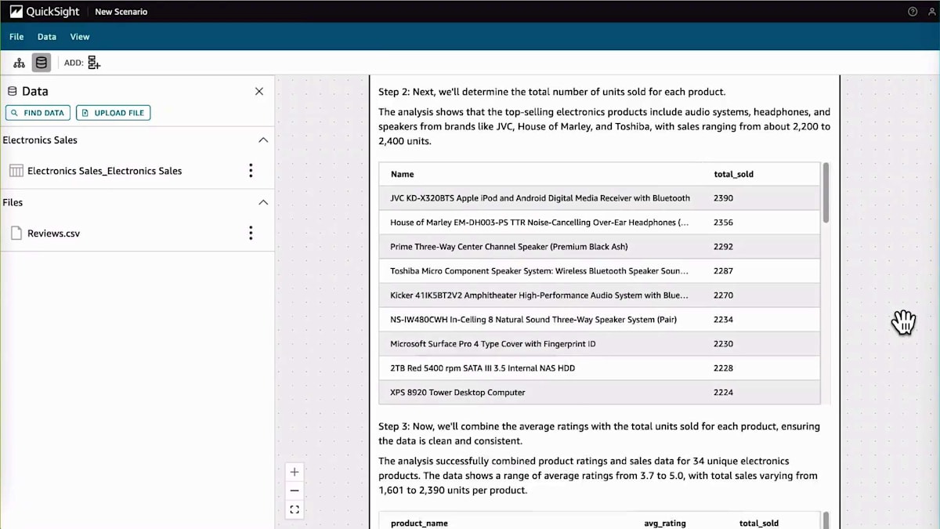This screenshot has height=529, width=940.
Task: Open the help question mark icon
Action: click(x=913, y=12)
